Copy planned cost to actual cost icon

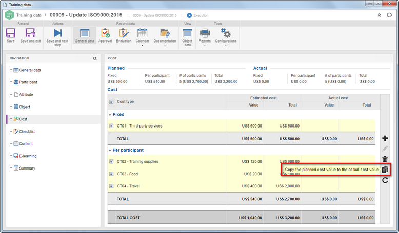(x=385, y=170)
